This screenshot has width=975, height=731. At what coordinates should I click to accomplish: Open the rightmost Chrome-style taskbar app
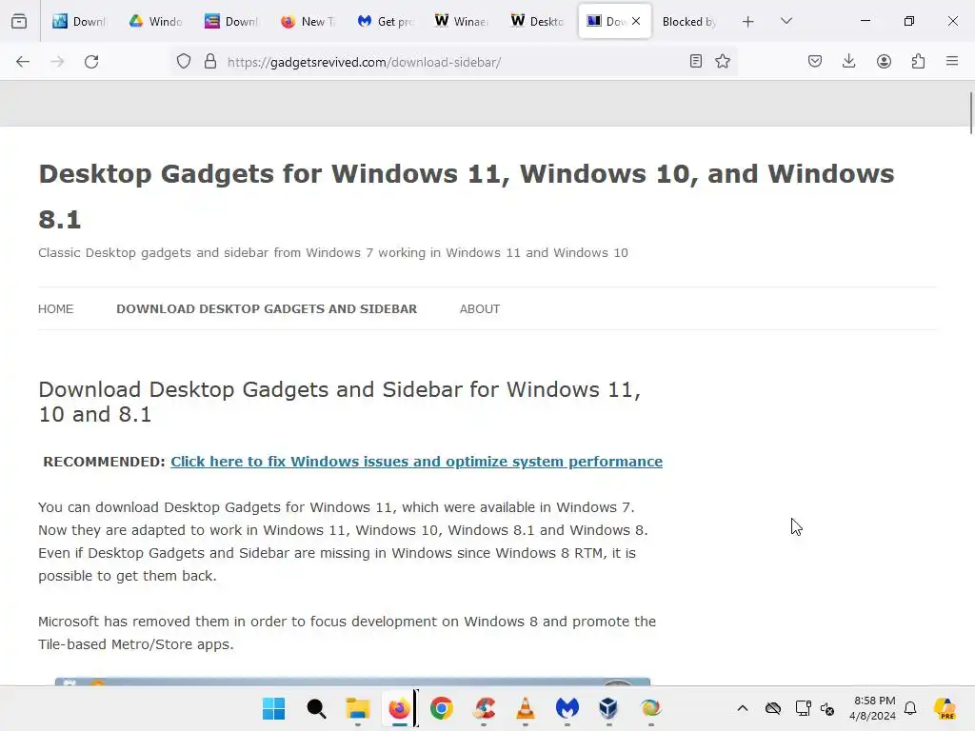pyautogui.click(x=651, y=708)
